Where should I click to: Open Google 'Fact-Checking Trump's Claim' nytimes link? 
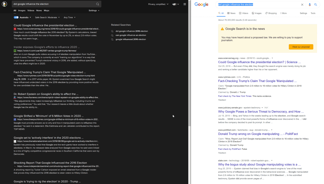point(257,81)
